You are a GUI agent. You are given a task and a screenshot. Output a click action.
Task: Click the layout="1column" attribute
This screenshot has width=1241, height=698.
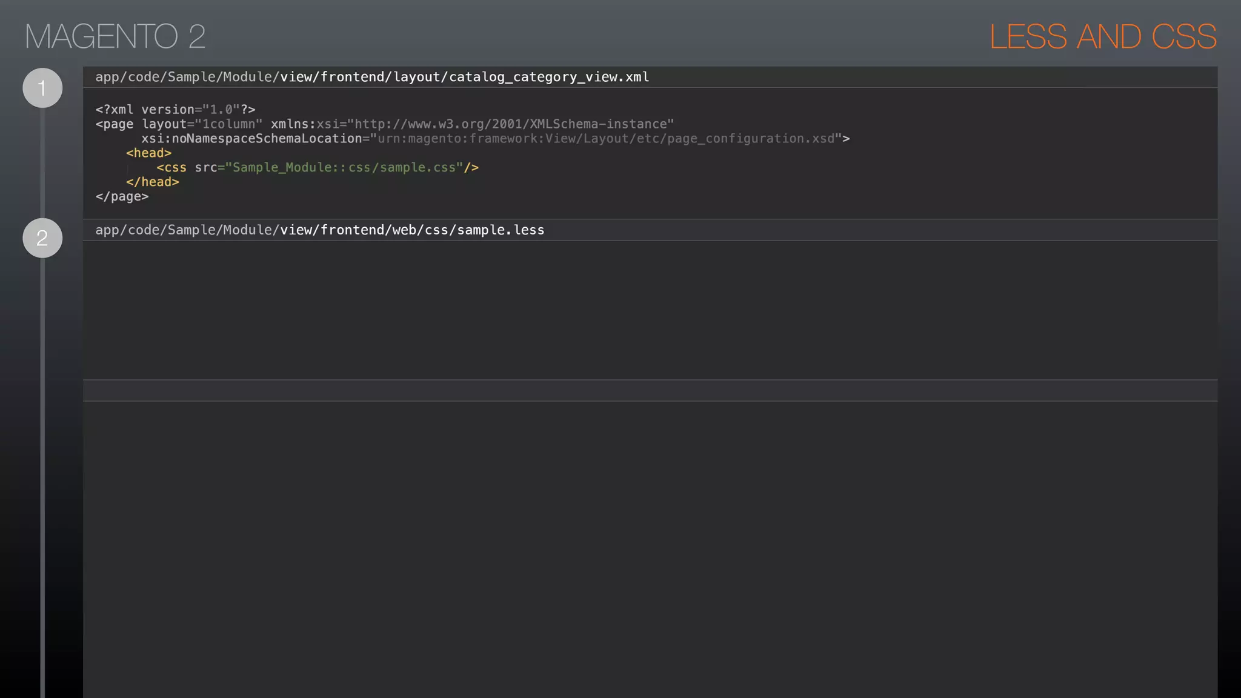point(202,124)
